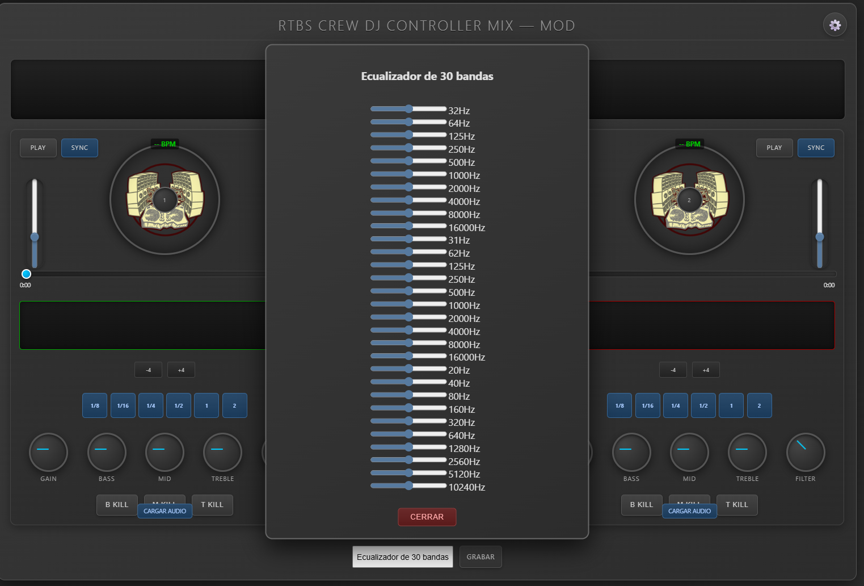Toggle T KILL on the left deck

point(212,505)
